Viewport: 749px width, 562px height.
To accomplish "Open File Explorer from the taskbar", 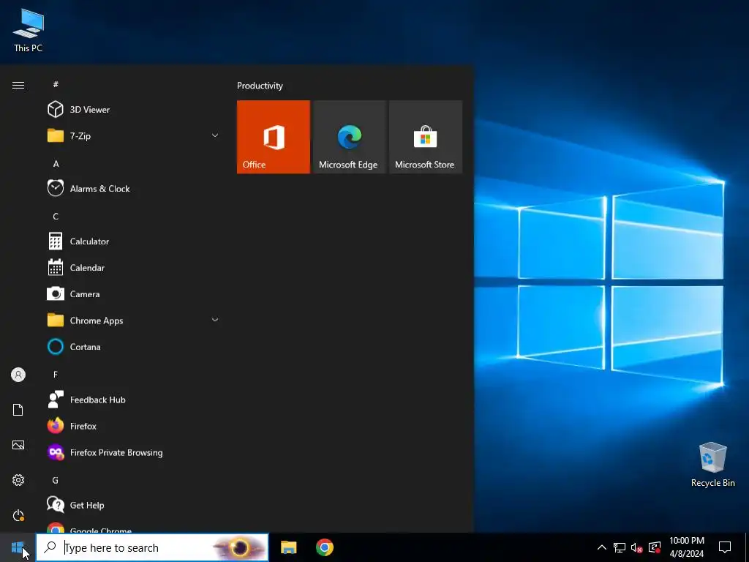I will 288,547.
